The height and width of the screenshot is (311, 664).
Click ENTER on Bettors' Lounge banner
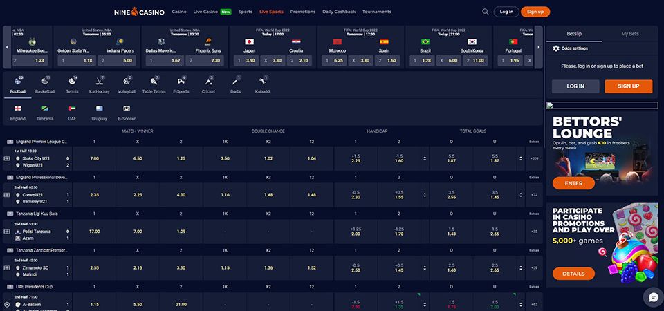pyautogui.click(x=573, y=183)
